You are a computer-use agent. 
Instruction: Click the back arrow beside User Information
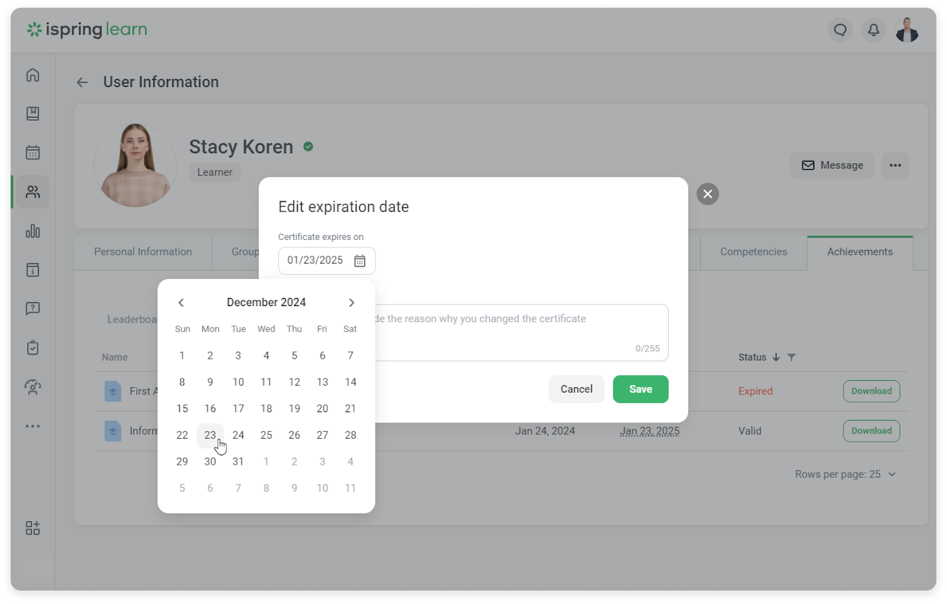point(82,82)
